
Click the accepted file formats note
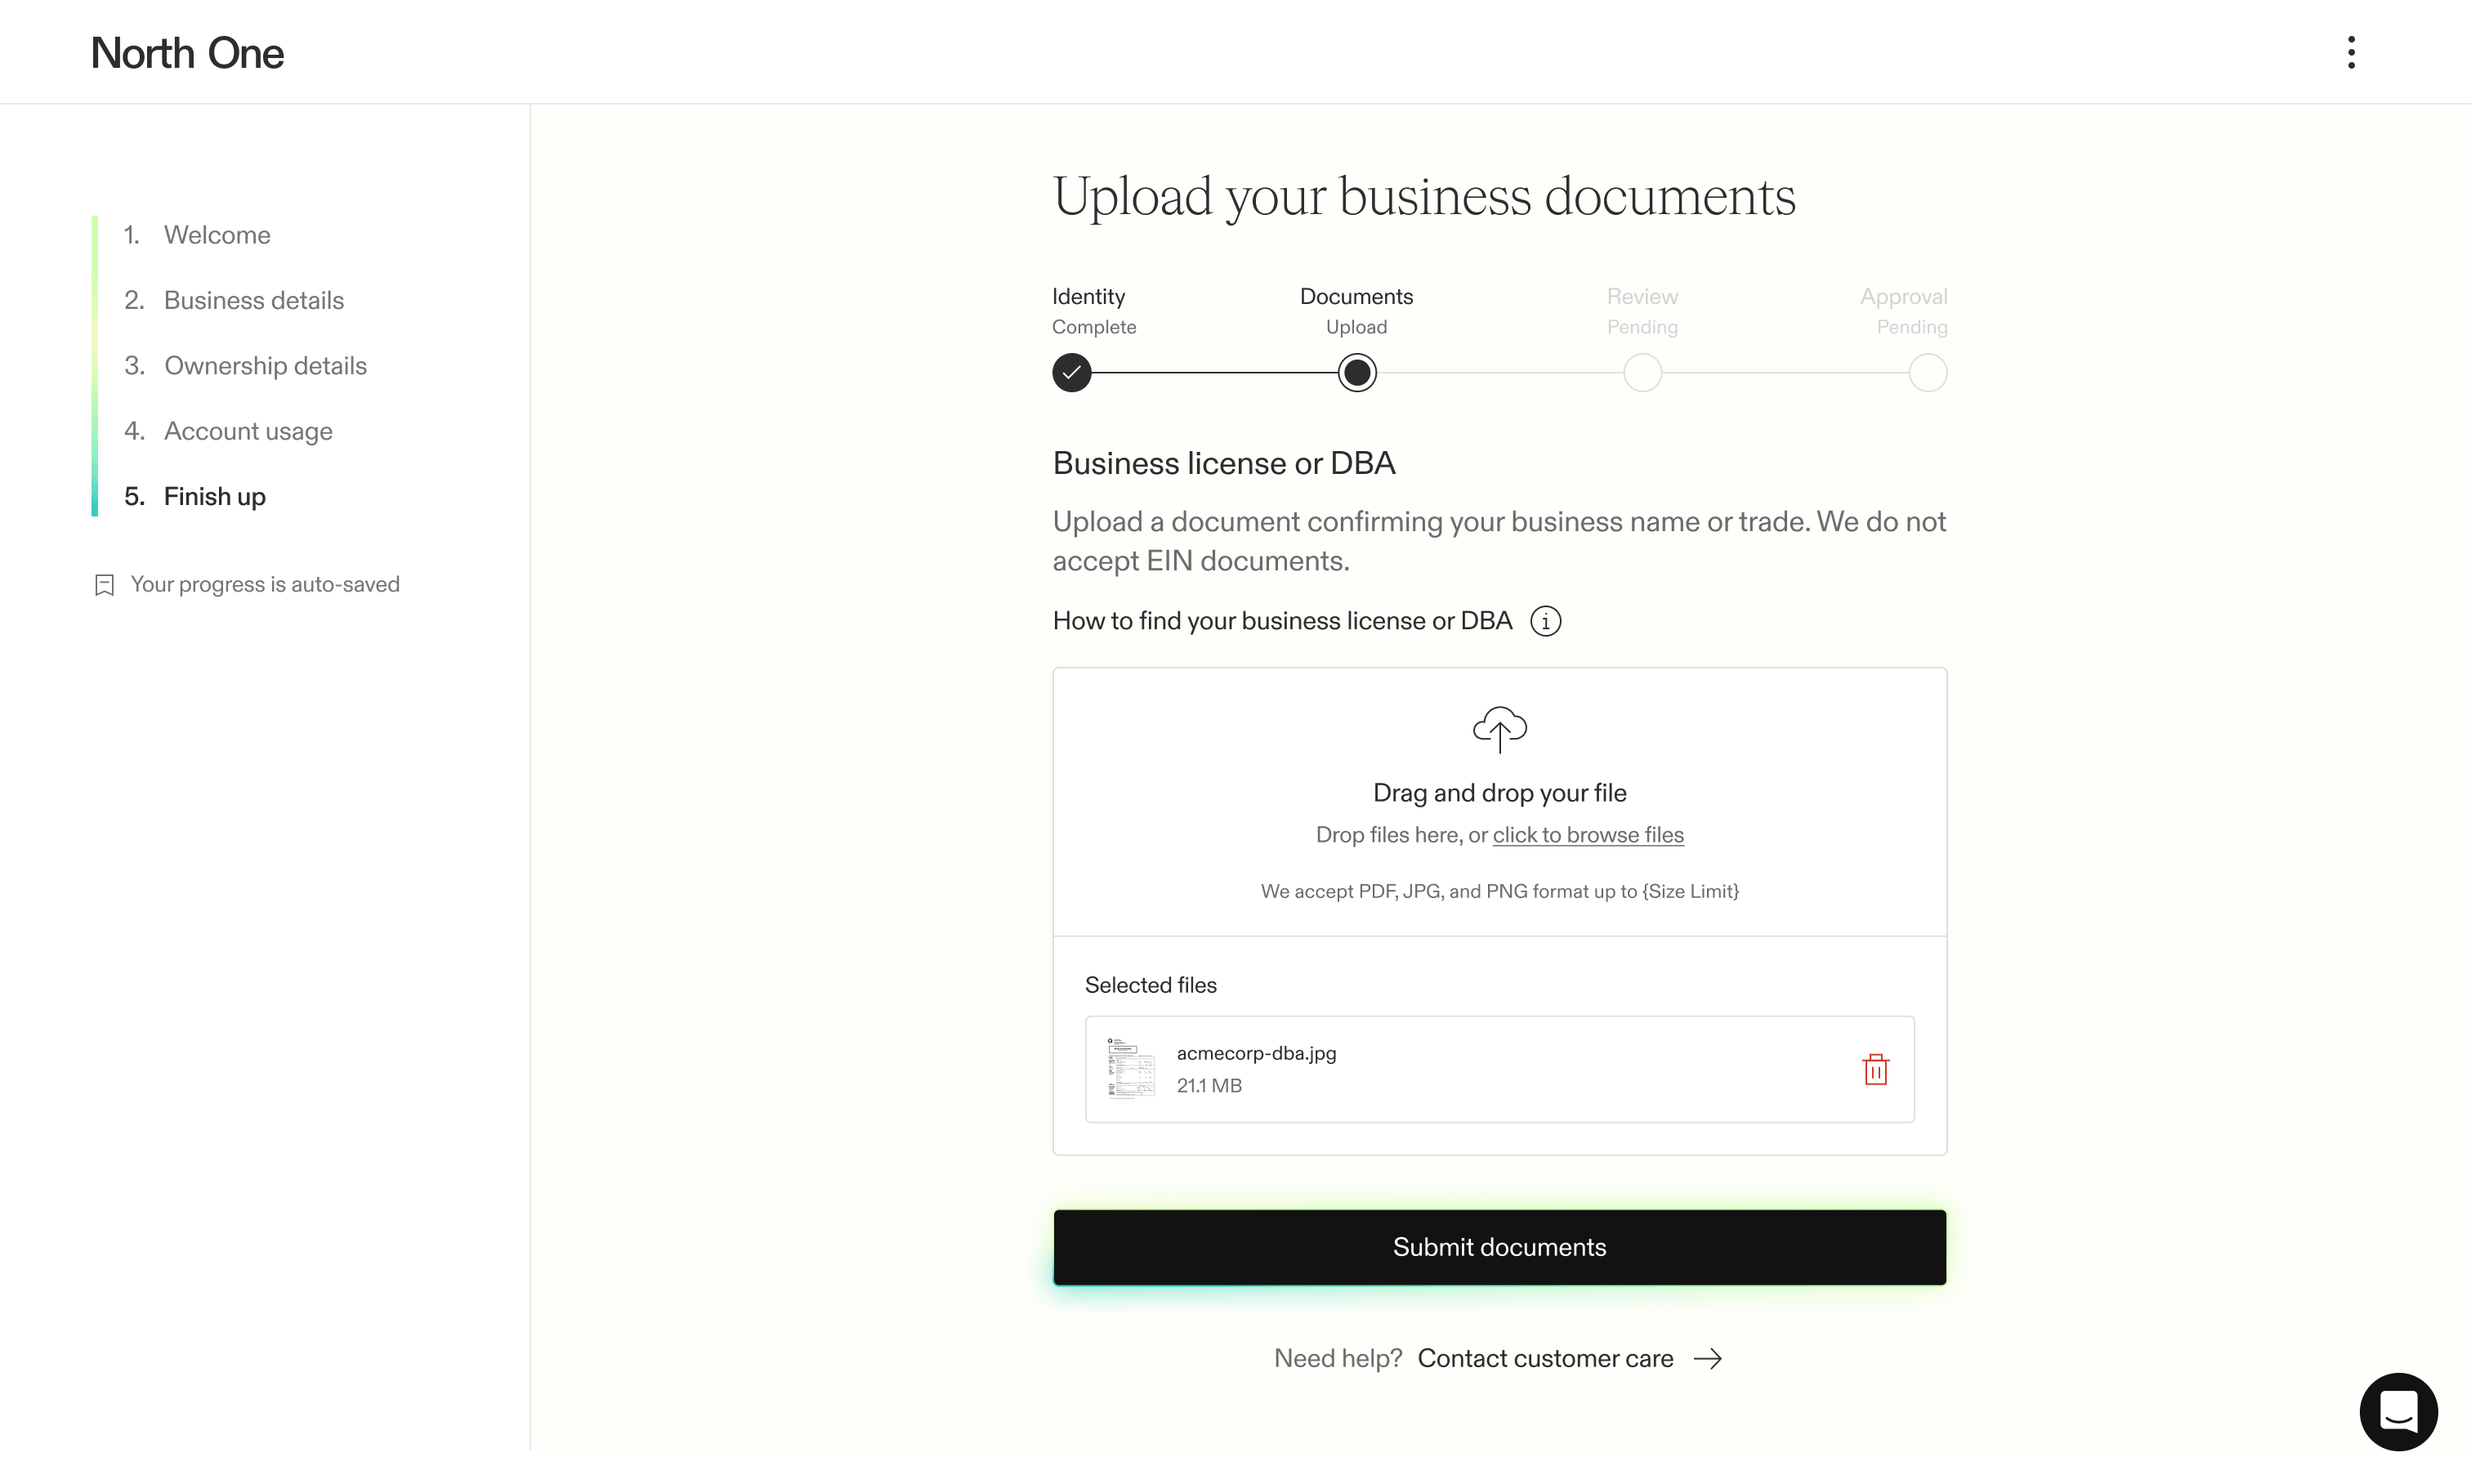pos(1499,892)
